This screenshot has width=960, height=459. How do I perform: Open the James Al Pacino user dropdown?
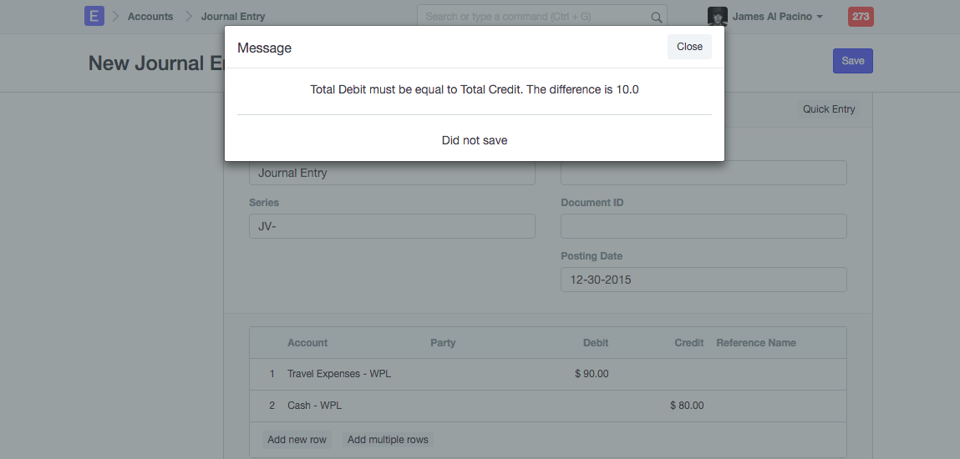point(777,17)
